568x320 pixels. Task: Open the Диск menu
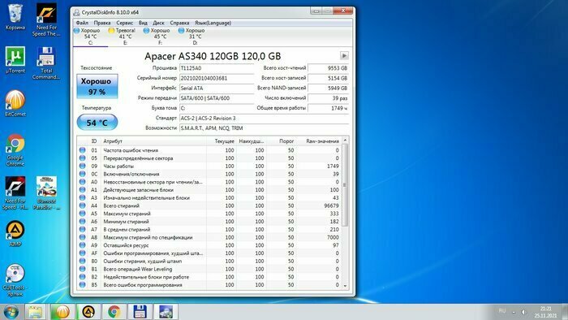coord(158,23)
